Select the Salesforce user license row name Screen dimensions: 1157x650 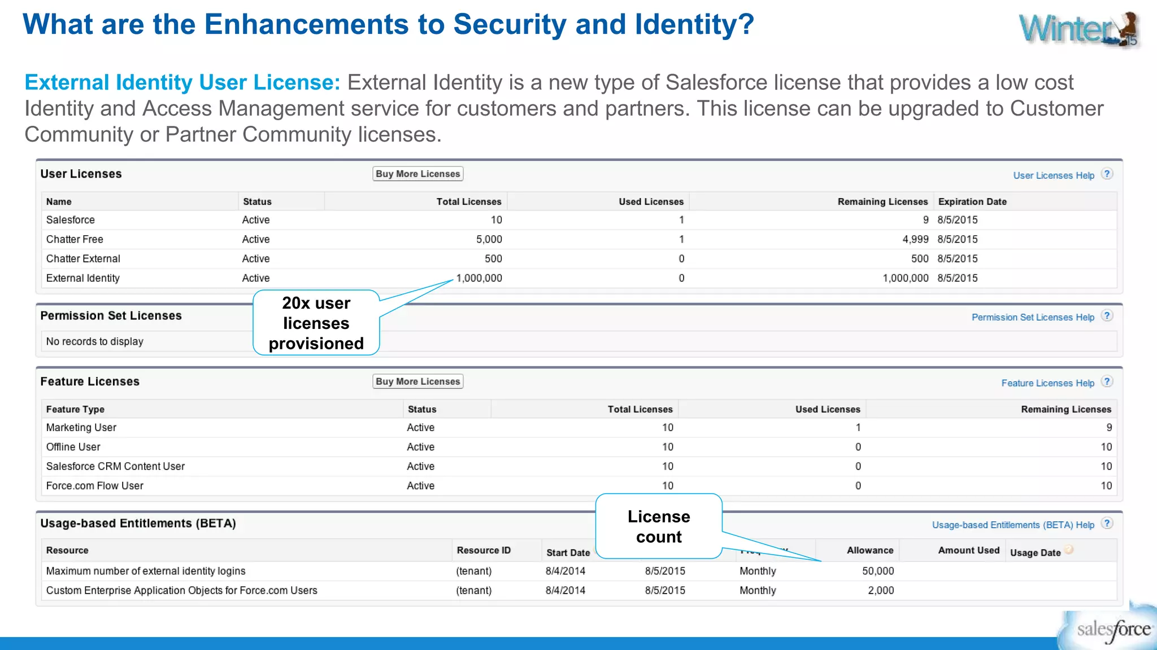71,220
